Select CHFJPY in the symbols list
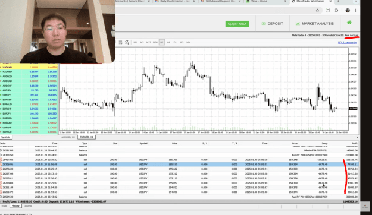 pos(29,95)
